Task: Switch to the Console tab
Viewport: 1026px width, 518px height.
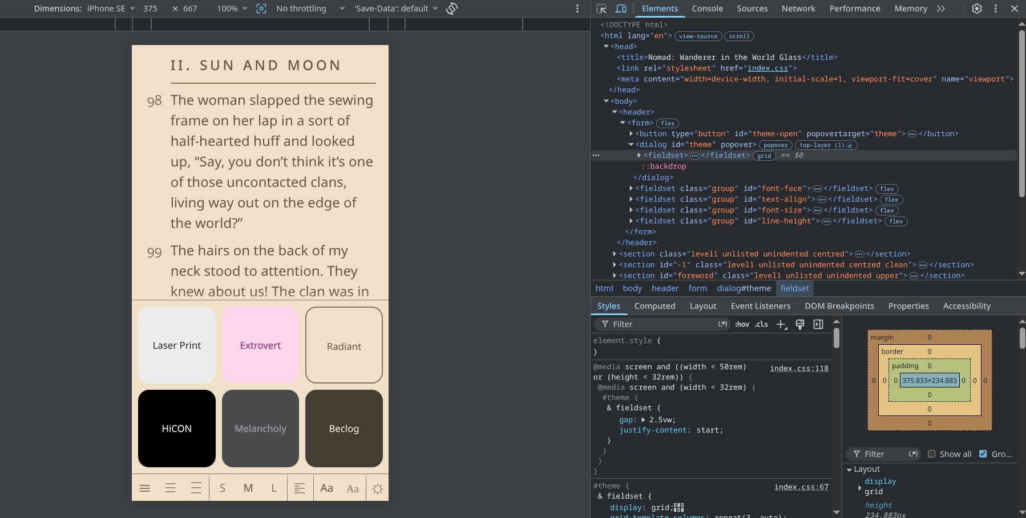Action: tap(707, 9)
